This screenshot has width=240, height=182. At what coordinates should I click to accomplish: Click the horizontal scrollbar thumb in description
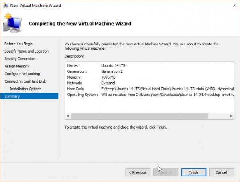[140, 116]
